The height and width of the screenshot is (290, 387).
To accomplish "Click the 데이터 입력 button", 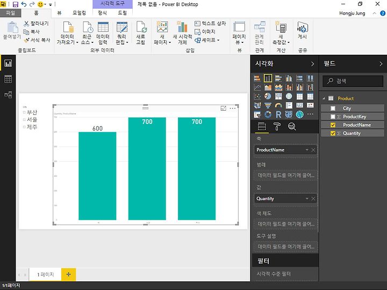I will pos(103,33).
